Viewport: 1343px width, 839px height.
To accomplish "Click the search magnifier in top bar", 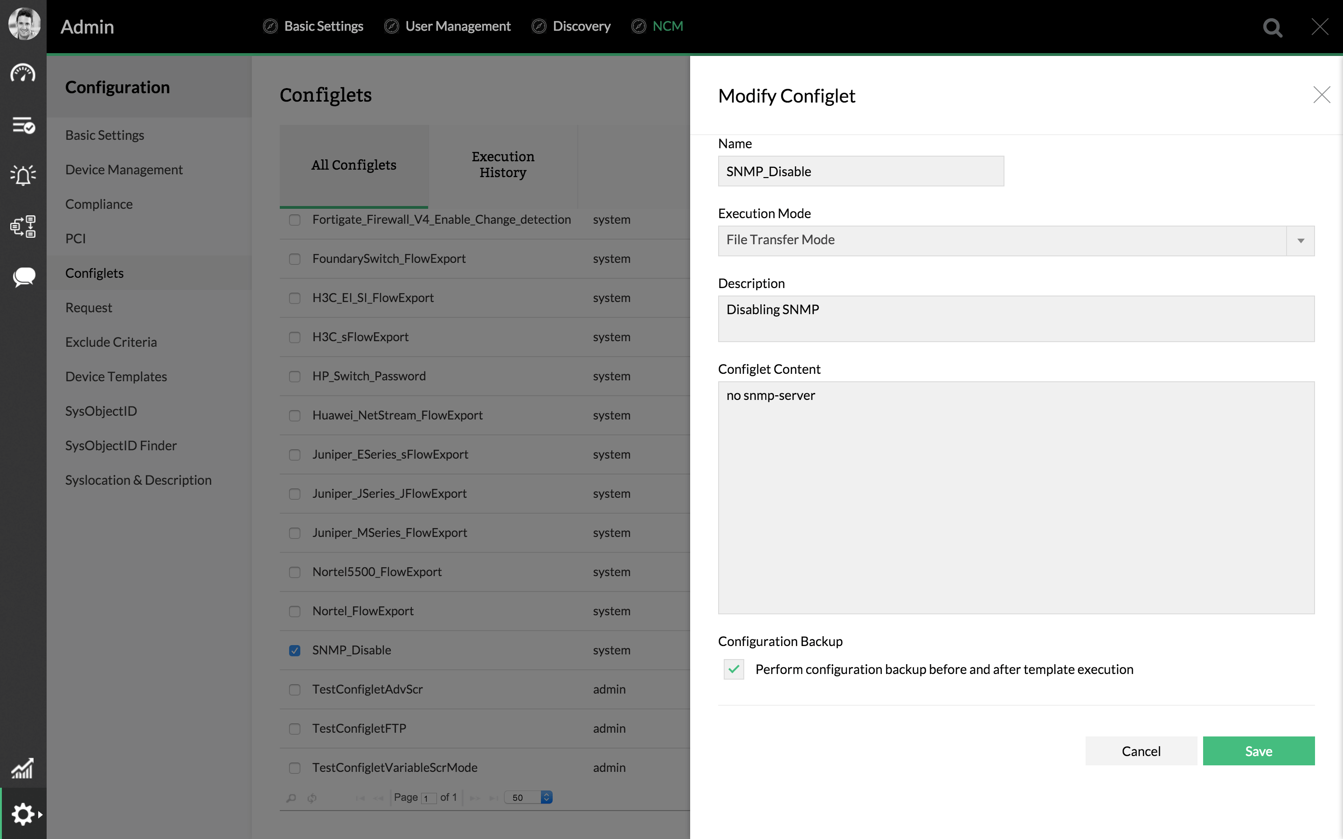I will (1272, 27).
